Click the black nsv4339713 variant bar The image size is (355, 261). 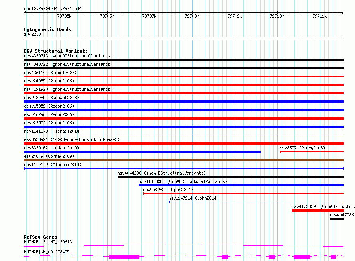coord(183,60)
